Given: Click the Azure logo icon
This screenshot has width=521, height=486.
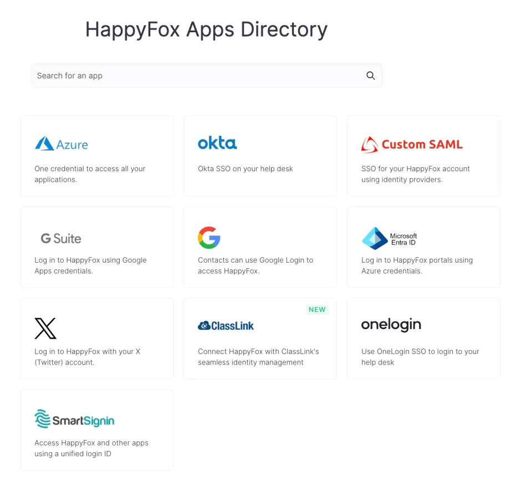Looking at the screenshot, I should (x=61, y=144).
